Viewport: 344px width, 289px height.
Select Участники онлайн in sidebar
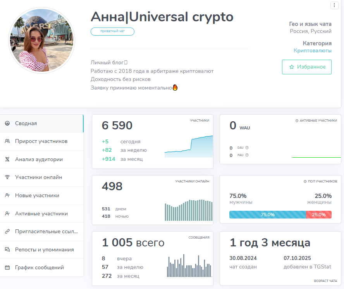tap(42, 177)
